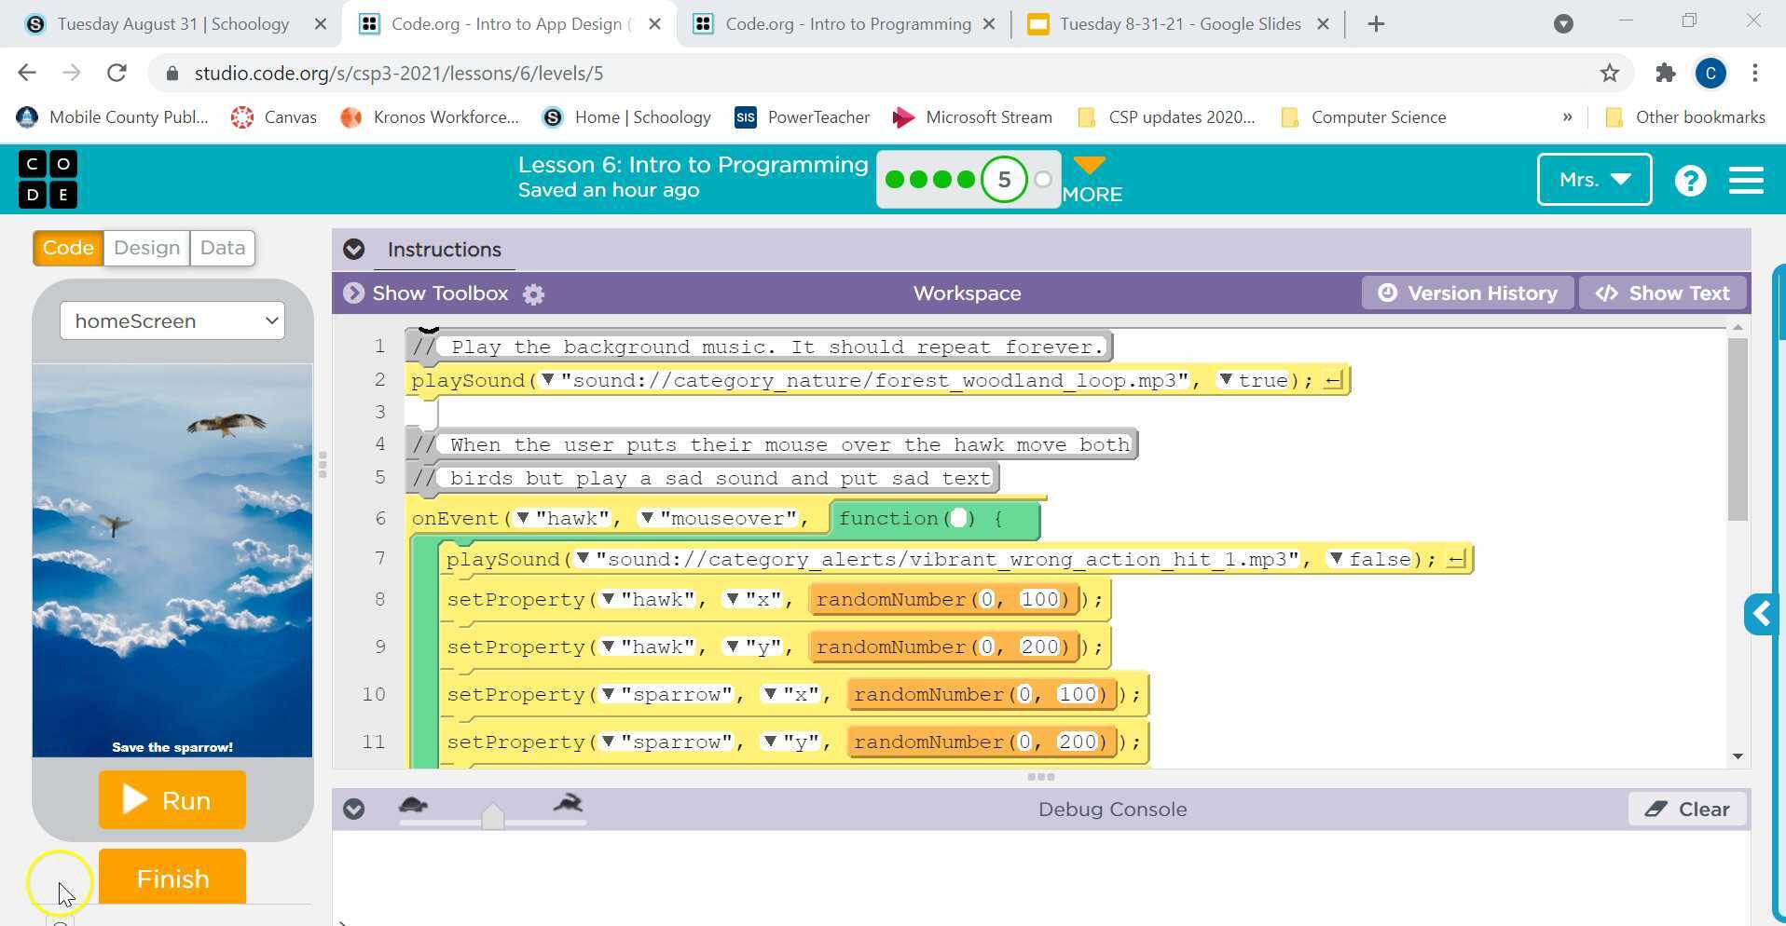Toggle Show Text code view
The width and height of the screenshot is (1786, 926).
click(x=1662, y=293)
